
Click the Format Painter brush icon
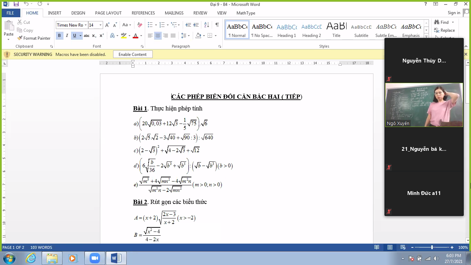[20, 38]
